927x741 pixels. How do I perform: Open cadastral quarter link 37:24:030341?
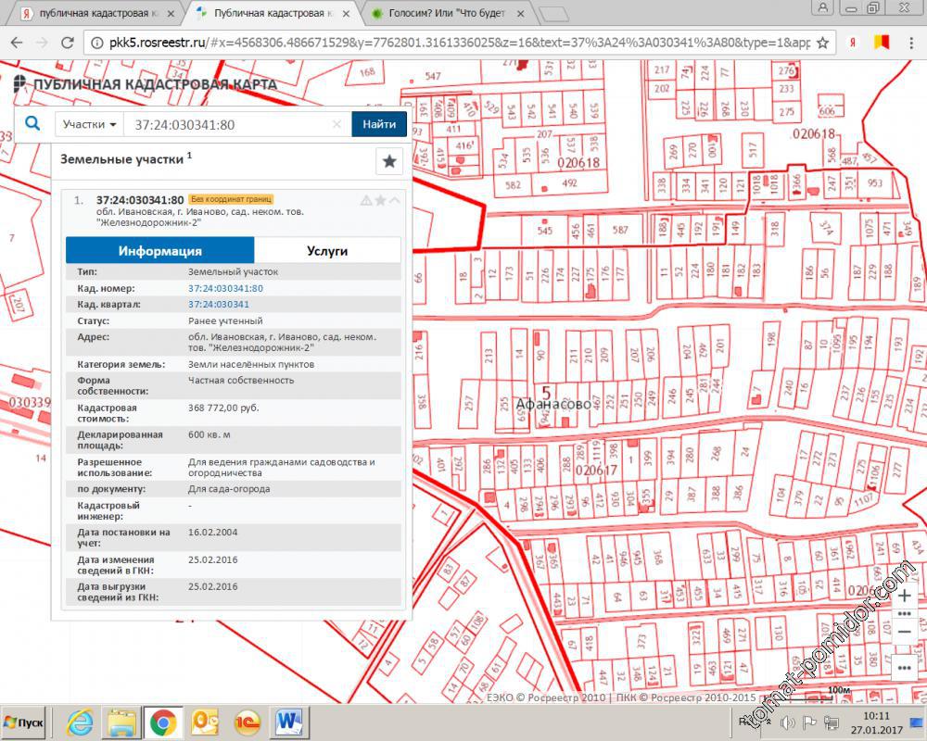219,304
